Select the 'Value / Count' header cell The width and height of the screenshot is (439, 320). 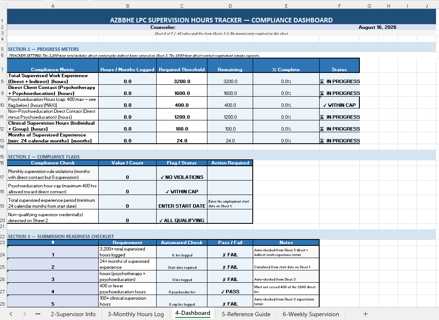tap(127, 163)
